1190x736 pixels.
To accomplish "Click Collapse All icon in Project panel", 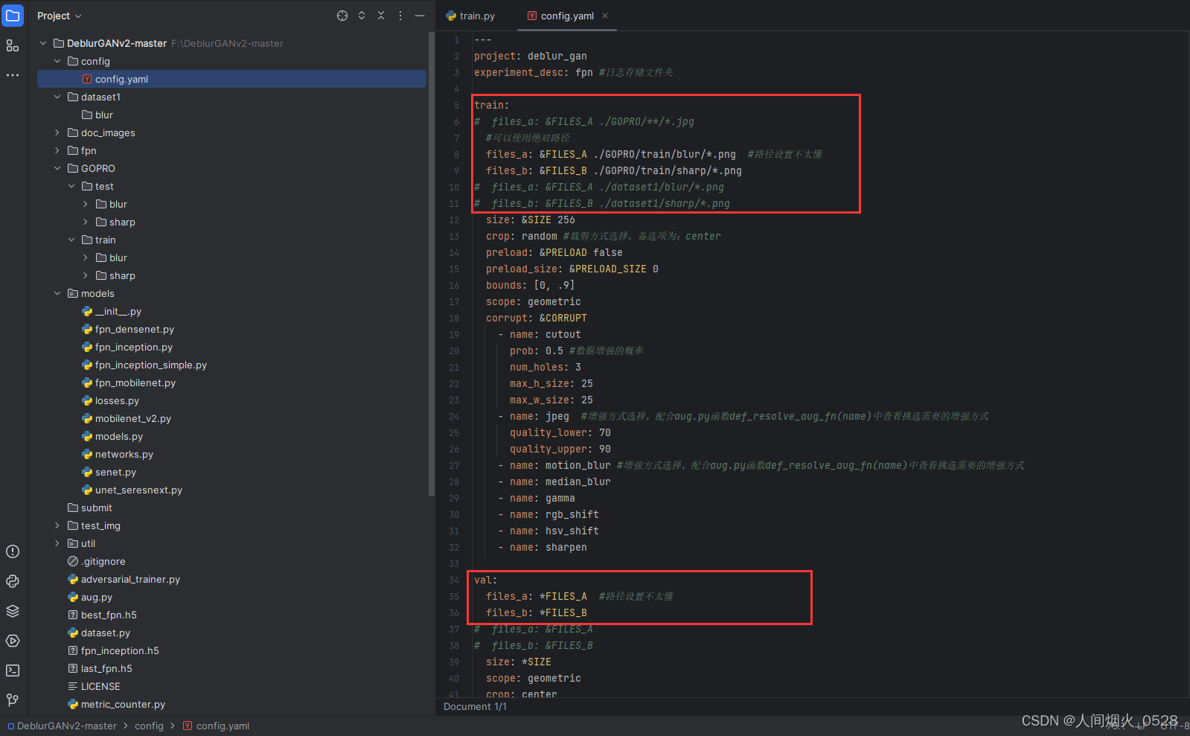I will pos(381,16).
